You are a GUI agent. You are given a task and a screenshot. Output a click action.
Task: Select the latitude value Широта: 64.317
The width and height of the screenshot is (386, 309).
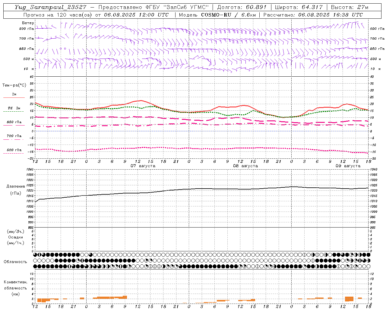click(x=299, y=7)
